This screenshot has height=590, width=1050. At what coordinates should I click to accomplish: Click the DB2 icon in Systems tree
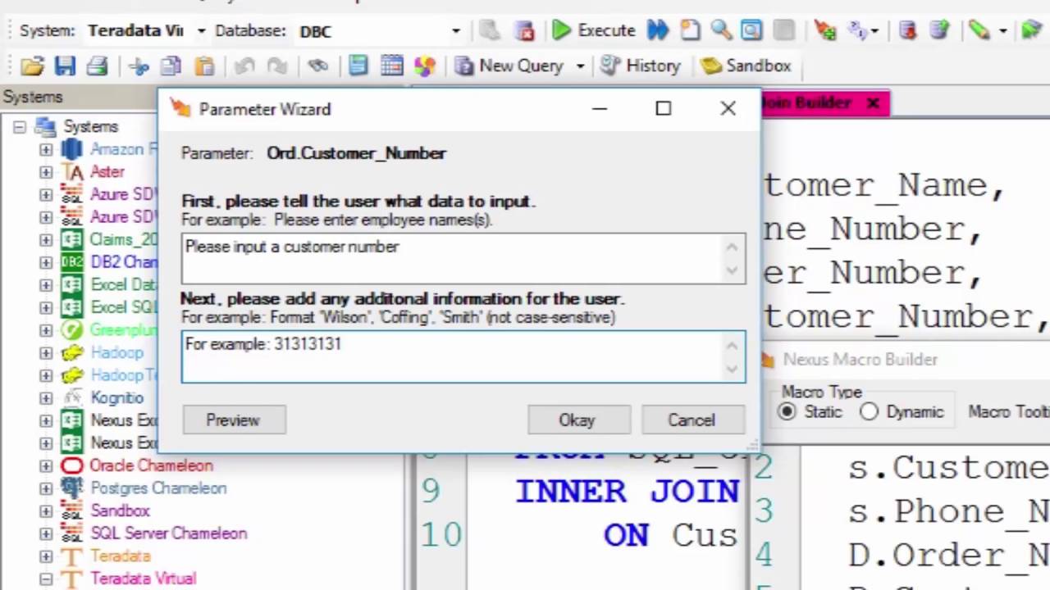72,262
